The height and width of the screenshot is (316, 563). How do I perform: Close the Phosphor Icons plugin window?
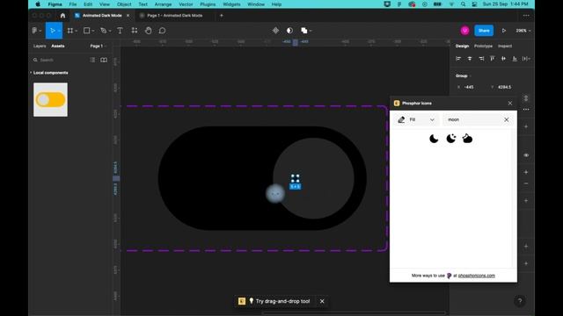click(510, 104)
